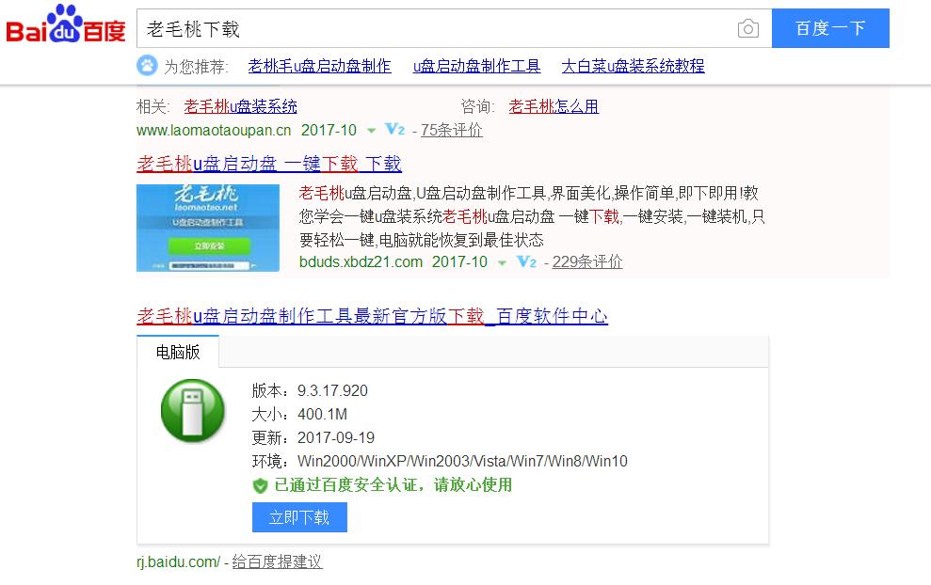Click the Baidu logo
931x585 pixels.
click(x=66, y=28)
